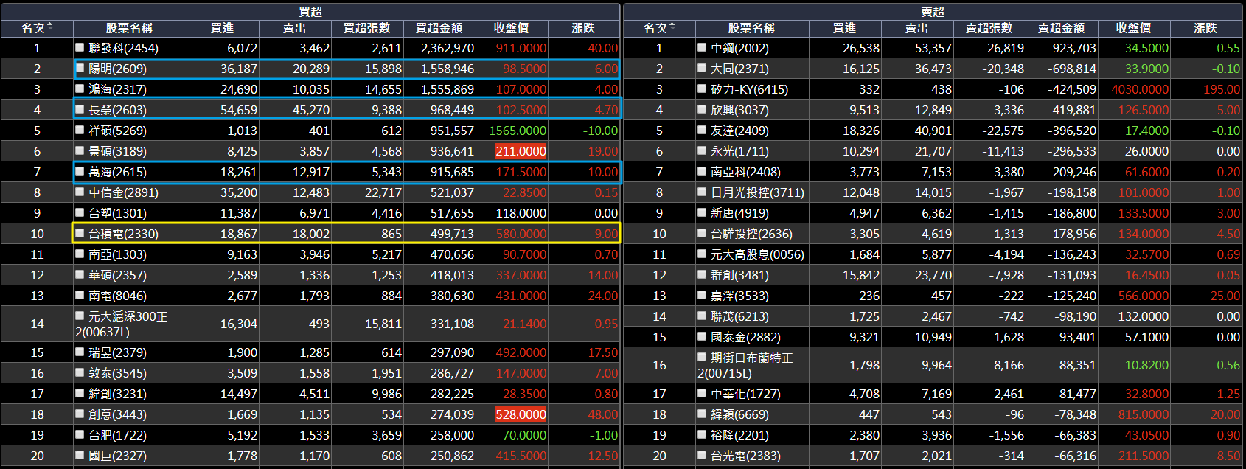Click sell-over volume -26,819
This screenshot has height=469, width=1246.
[x=1003, y=48]
